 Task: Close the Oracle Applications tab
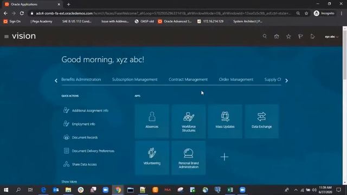coord(59,4)
